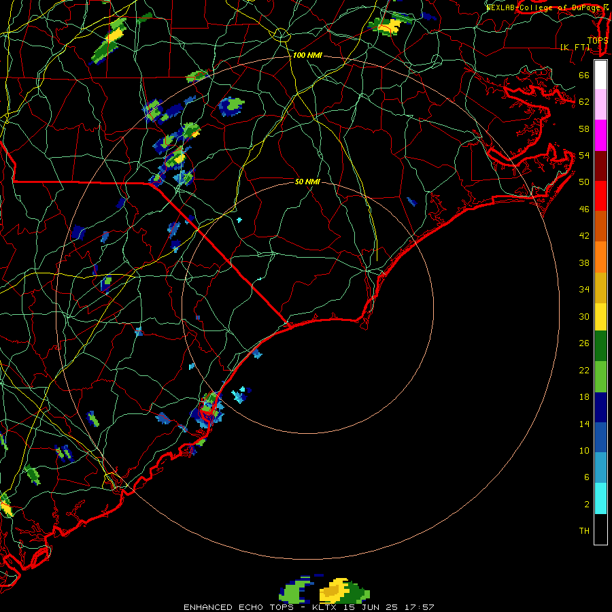Click the legend value "62"
The width and height of the screenshot is (612, 612).
(x=584, y=102)
